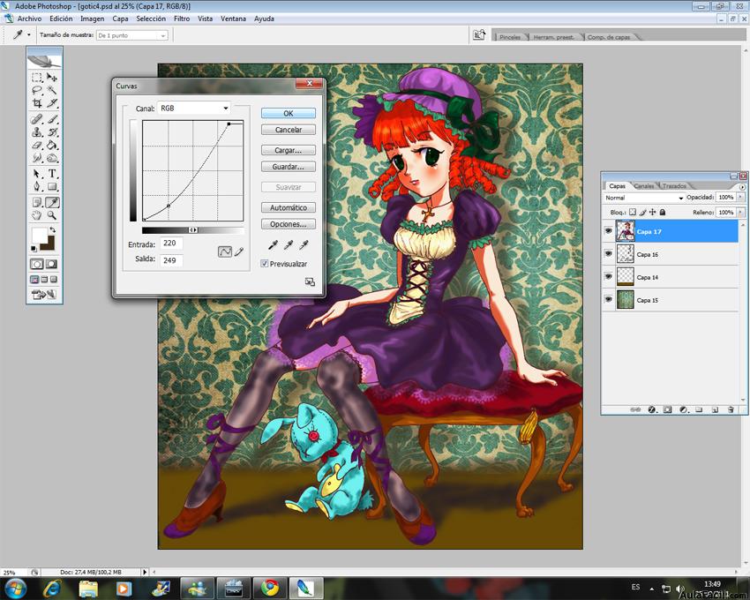Select the Zoom tool
This screenshot has height=600, width=750.
[x=52, y=215]
